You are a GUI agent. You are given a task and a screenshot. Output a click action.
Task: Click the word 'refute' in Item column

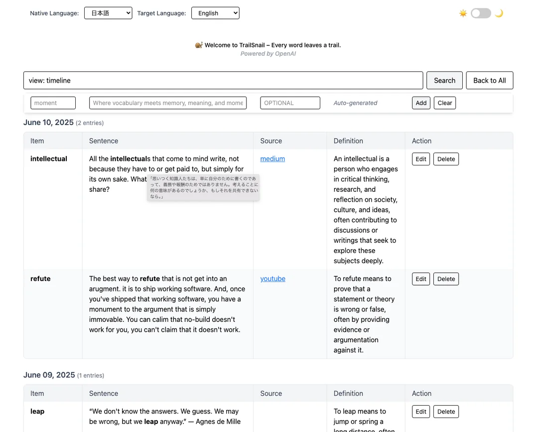(x=40, y=279)
